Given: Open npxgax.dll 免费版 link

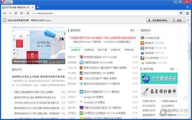Looking at the screenshot, I should click(x=93, y=97).
